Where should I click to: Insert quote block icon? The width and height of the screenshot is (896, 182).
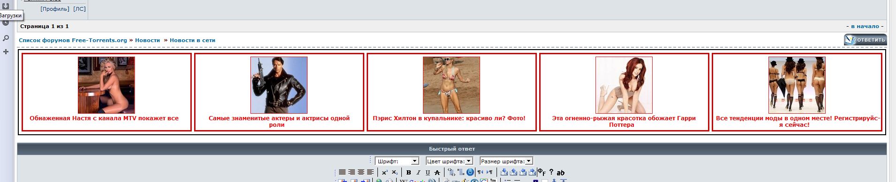click(x=461, y=172)
